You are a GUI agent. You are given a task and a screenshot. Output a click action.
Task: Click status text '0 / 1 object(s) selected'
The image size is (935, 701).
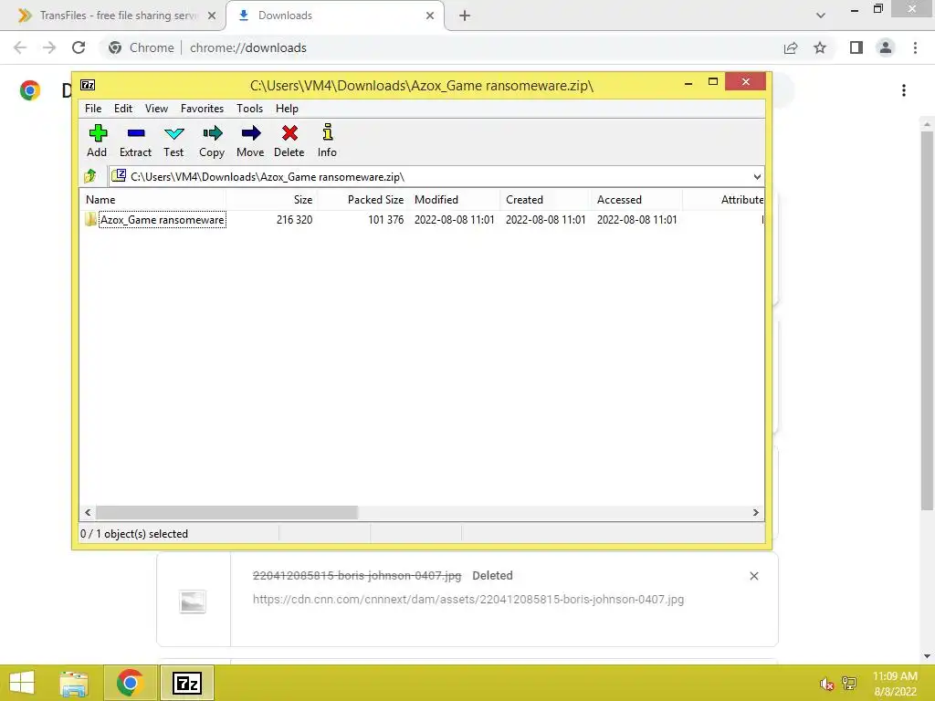tap(134, 533)
